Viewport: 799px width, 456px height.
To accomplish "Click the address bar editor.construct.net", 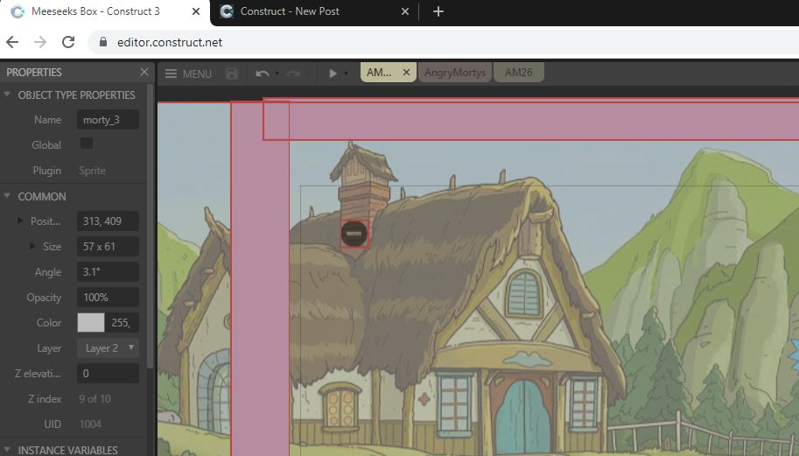I will tap(170, 42).
